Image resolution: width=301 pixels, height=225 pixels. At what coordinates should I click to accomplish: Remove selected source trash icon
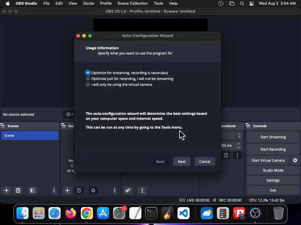[x=79, y=190]
